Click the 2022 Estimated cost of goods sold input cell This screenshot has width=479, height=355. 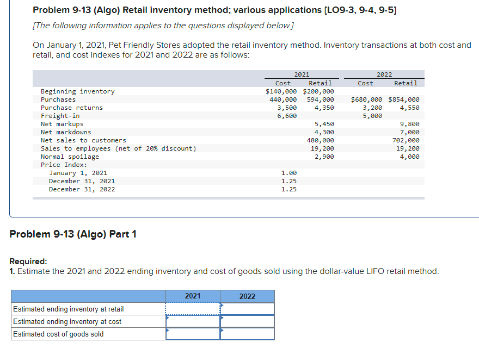point(247,333)
